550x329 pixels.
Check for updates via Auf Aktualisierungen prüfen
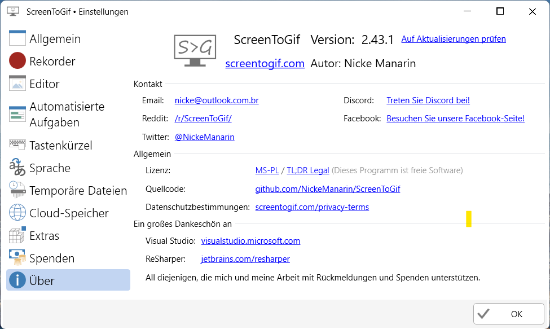[453, 39]
